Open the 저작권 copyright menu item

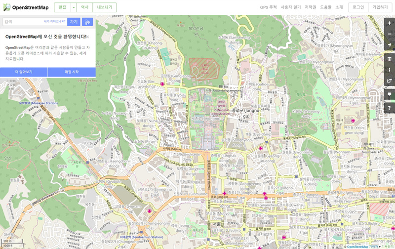coord(311,7)
